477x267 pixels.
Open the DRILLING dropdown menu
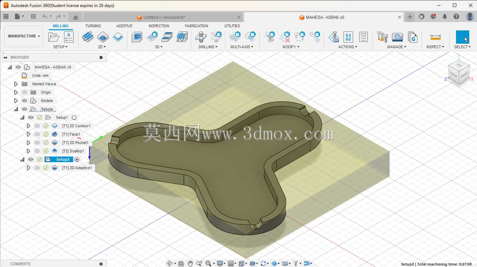coord(208,47)
